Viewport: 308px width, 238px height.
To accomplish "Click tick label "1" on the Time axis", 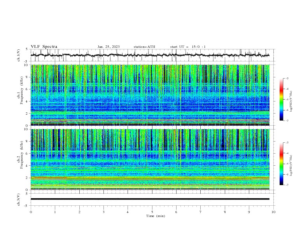I will (x=55, y=212).
